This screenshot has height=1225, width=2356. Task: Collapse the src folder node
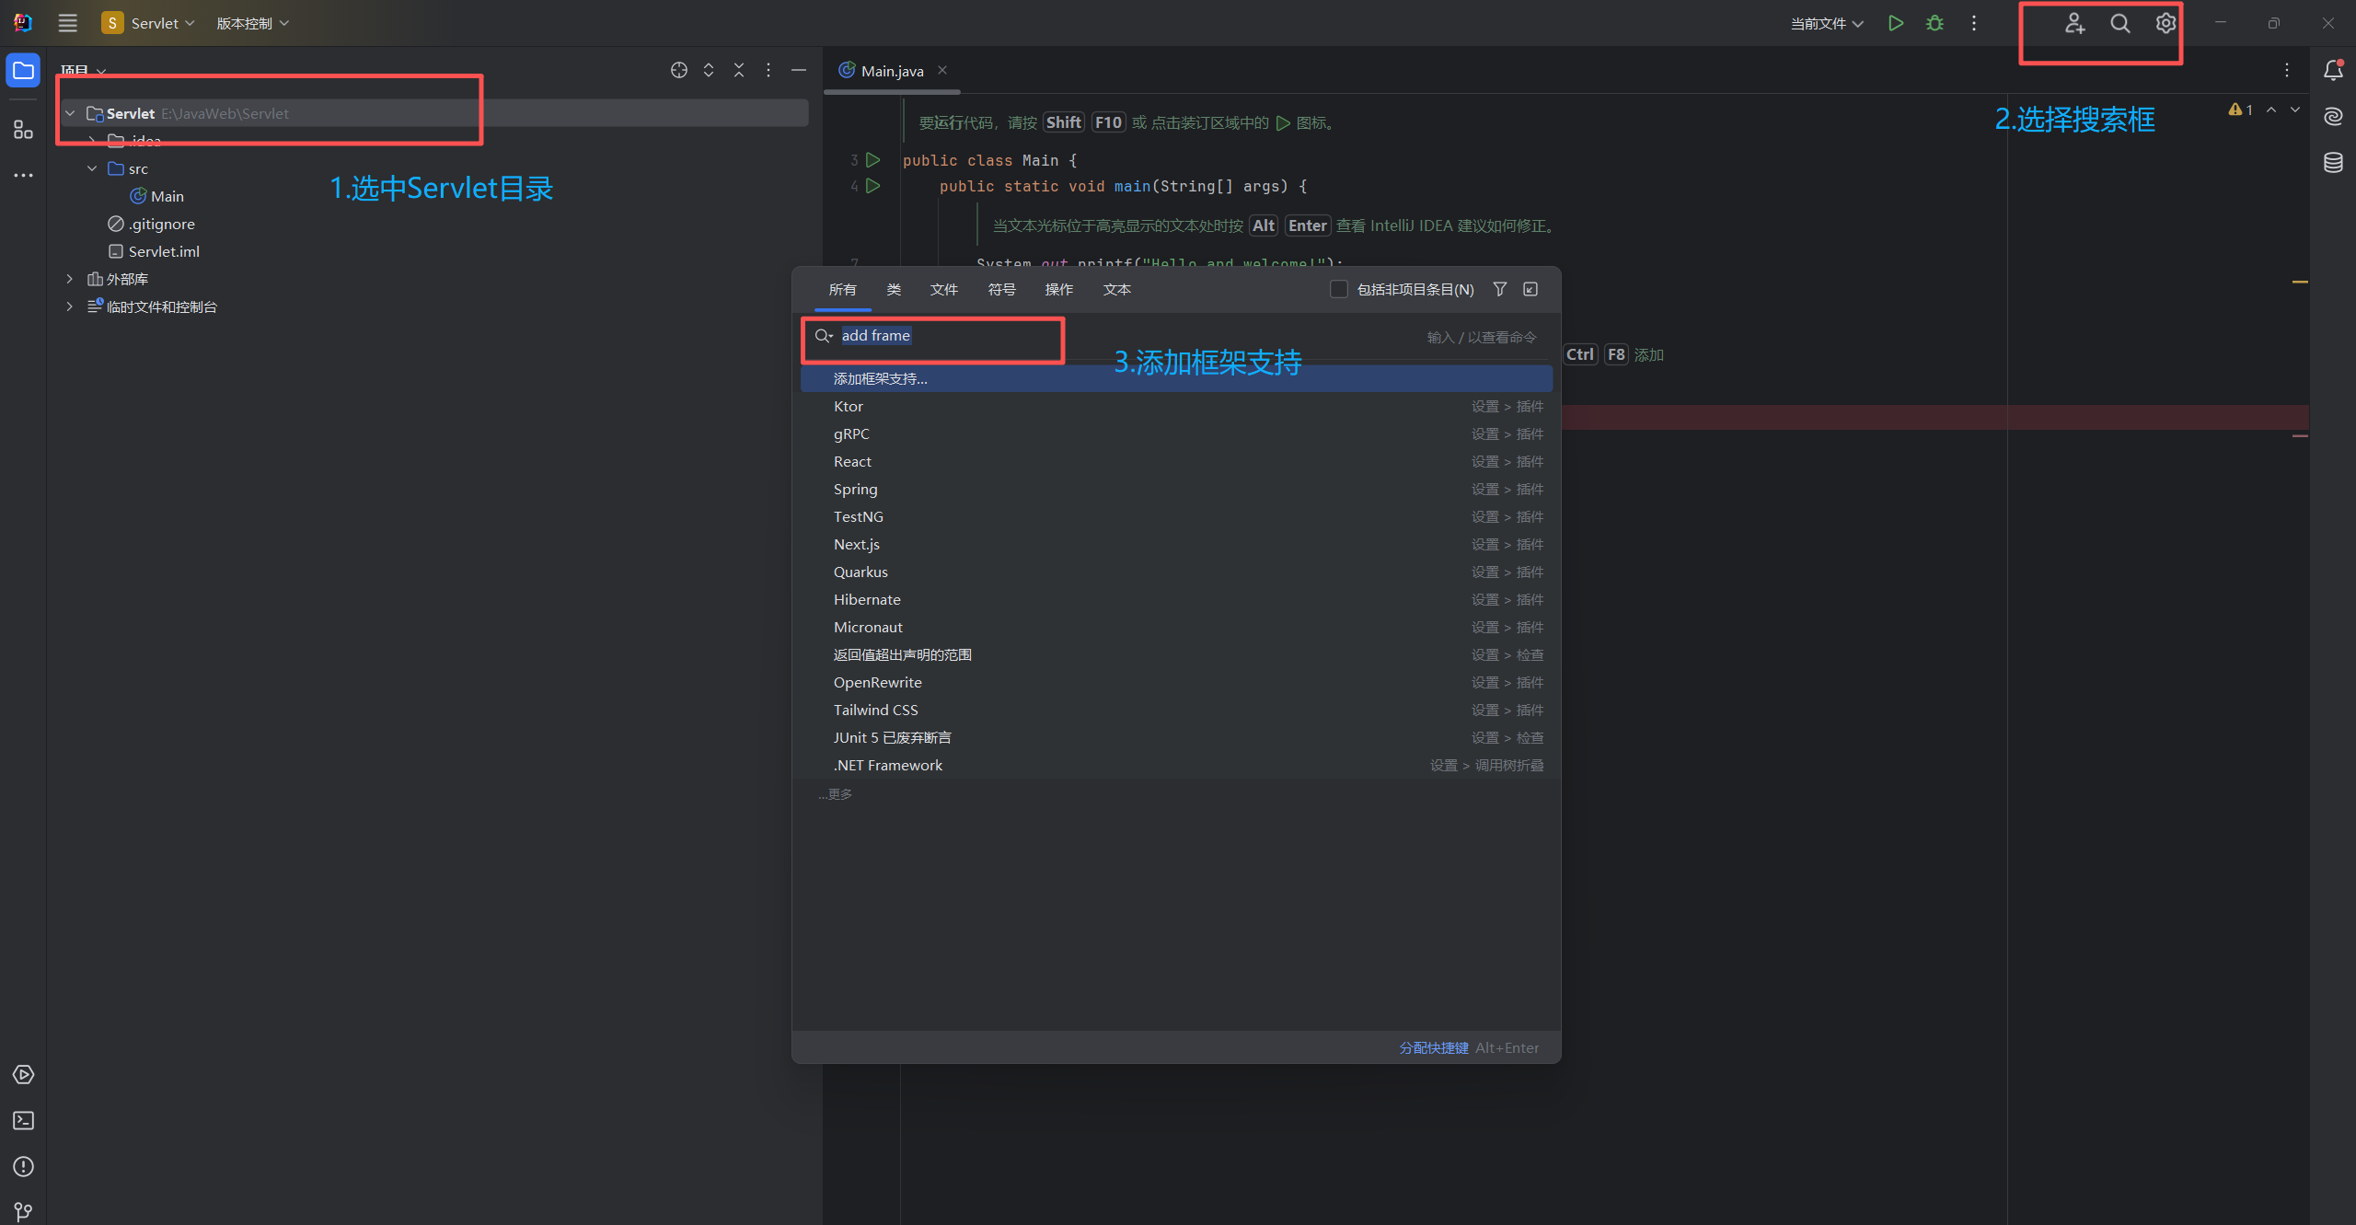[x=92, y=168]
